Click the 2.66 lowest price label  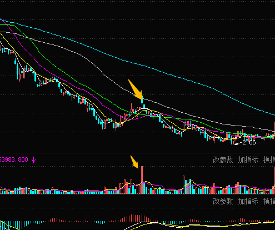249,142
